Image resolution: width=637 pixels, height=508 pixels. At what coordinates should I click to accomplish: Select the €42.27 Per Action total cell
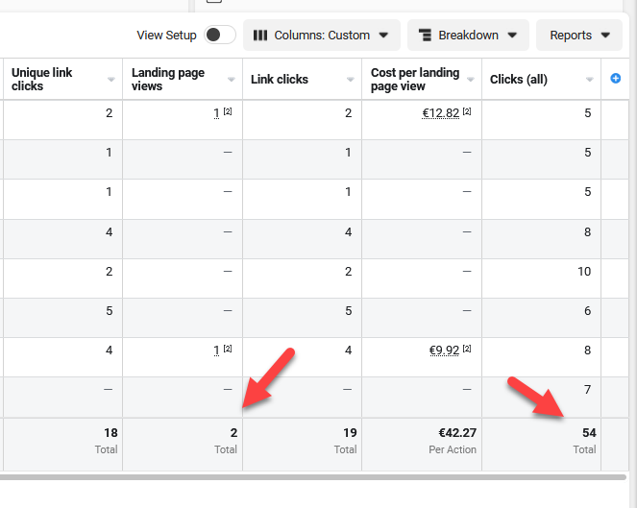455,433
